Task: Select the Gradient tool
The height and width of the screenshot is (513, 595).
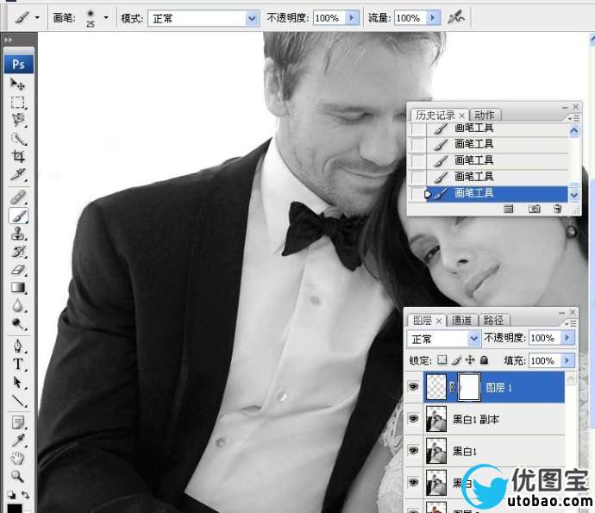Action: point(17,288)
